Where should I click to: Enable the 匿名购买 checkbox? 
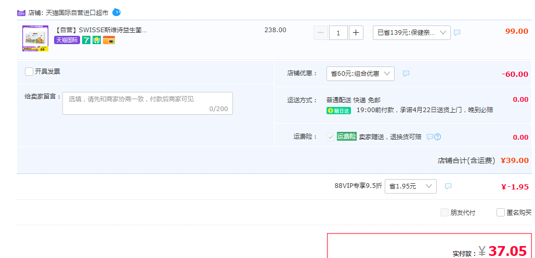[x=501, y=213]
